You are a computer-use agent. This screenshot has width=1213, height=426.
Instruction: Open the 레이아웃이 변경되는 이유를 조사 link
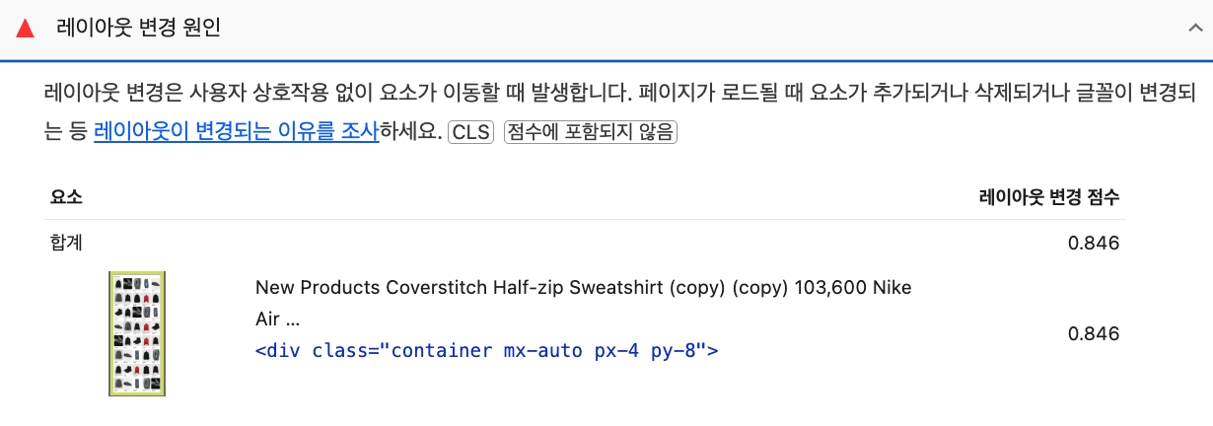pyautogui.click(x=236, y=132)
